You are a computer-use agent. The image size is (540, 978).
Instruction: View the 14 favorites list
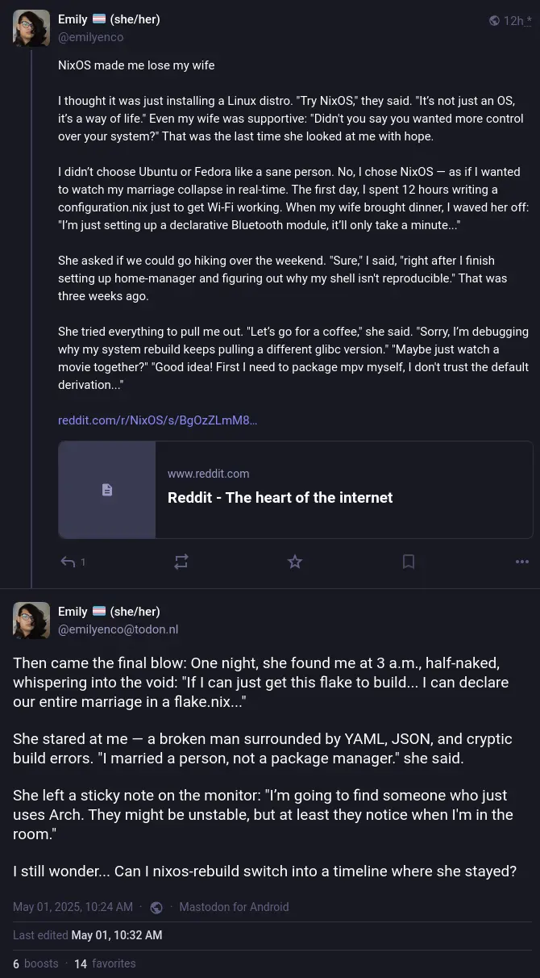[x=105, y=963]
